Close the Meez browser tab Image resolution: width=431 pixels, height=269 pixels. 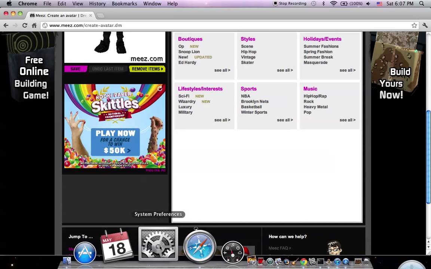point(91,16)
